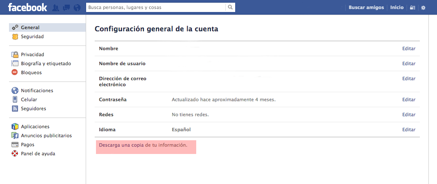Click the Privacidad padlock icon
The image size is (437, 184).
point(15,54)
